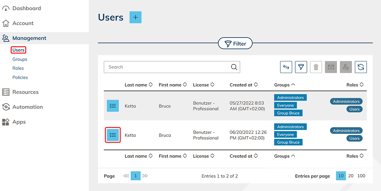The width and height of the screenshot is (381, 191).
Task: Click the search magnifier icon
Action: (234, 67)
